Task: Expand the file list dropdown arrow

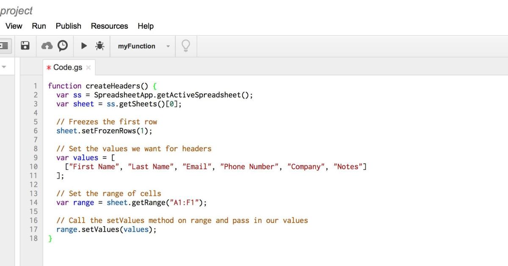Action: (x=4, y=67)
